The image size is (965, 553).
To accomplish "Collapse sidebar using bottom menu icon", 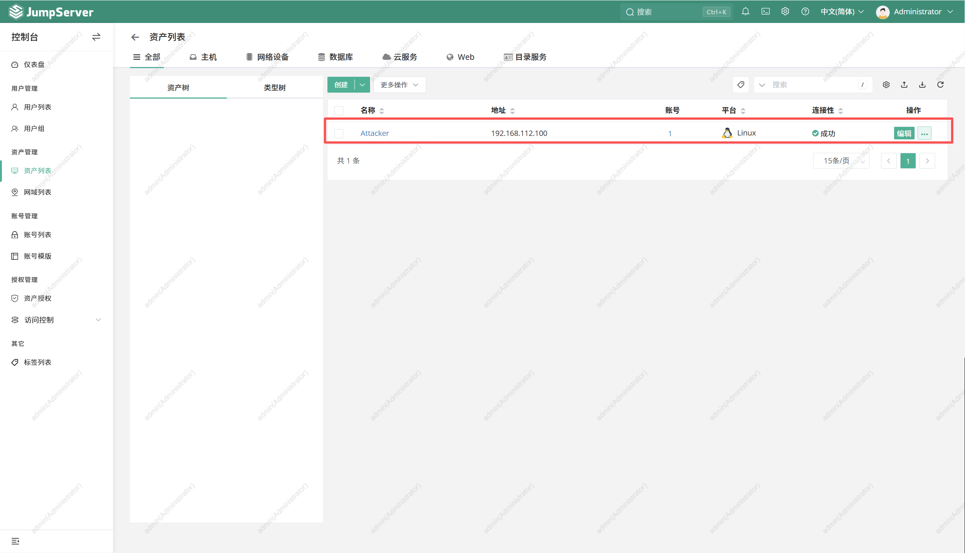I will click(x=15, y=541).
